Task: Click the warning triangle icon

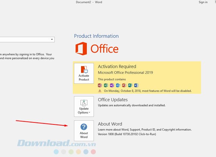Action: point(100,91)
